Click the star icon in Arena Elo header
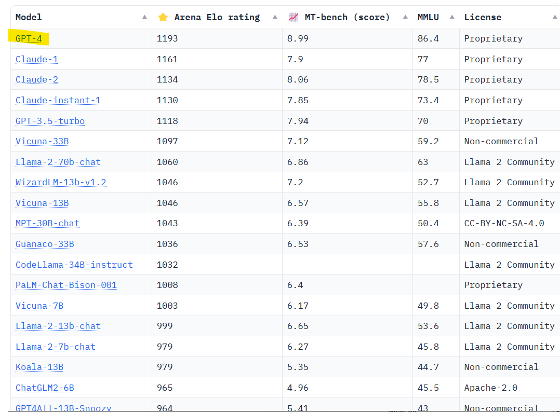This screenshot has width=560, height=412. coord(163,17)
